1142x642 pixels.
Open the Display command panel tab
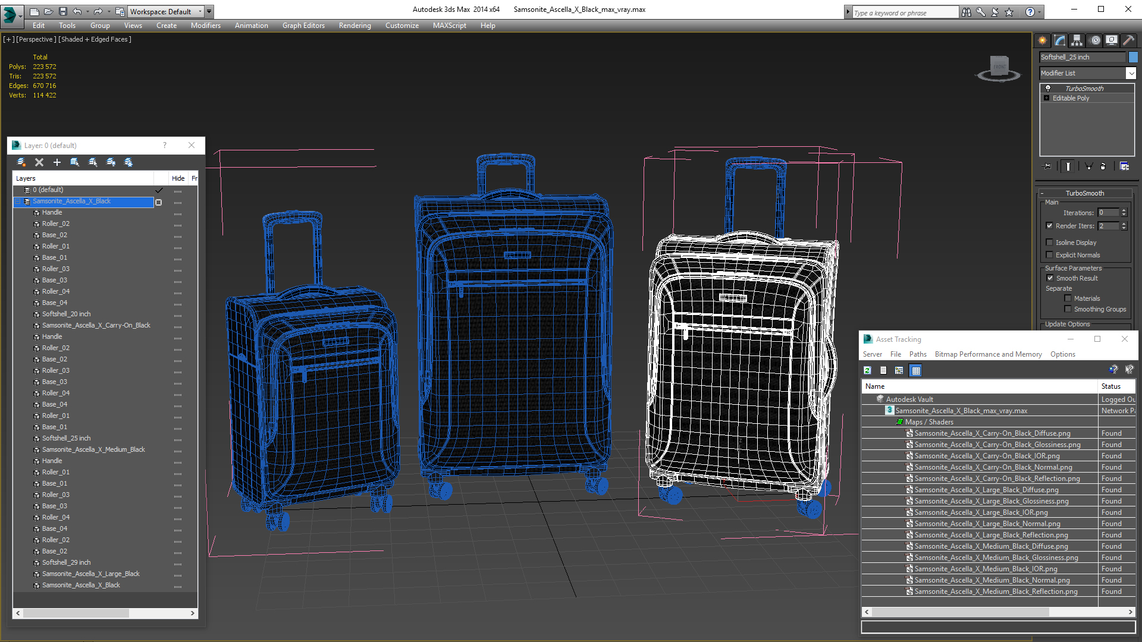point(1112,40)
